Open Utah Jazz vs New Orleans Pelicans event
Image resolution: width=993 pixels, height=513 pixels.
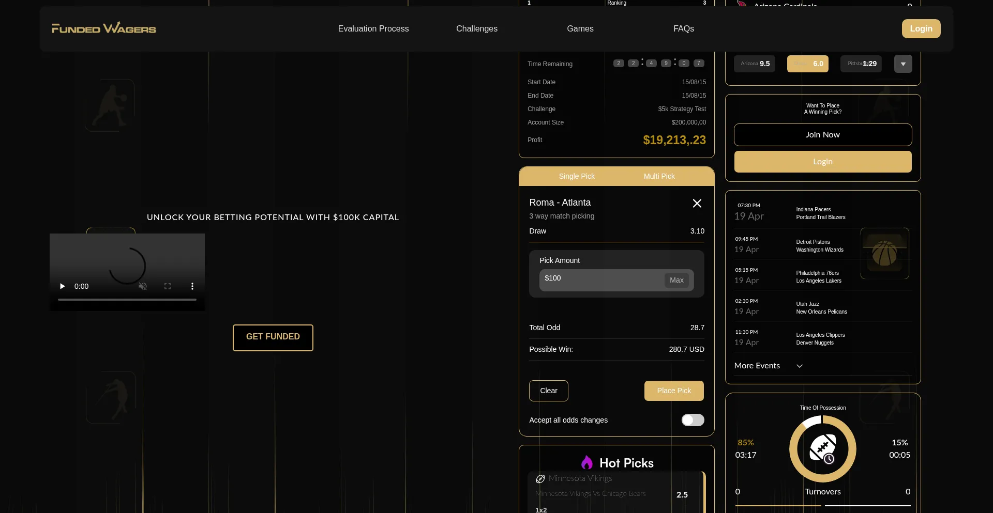click(x=823, y=307)
